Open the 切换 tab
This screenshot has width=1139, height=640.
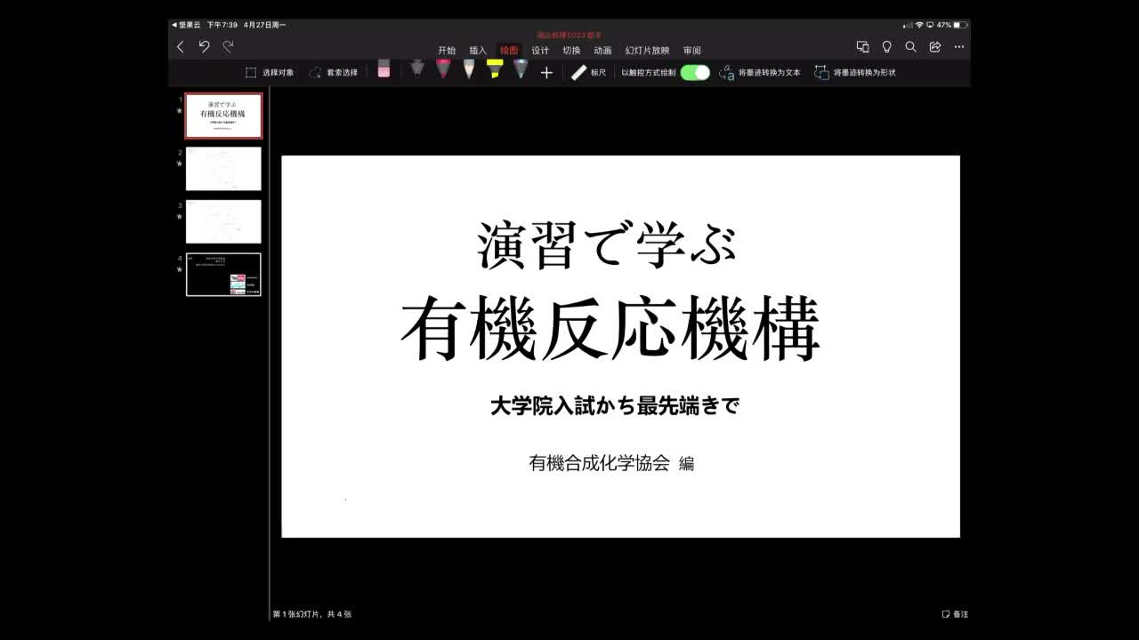[x=571, y=51]
